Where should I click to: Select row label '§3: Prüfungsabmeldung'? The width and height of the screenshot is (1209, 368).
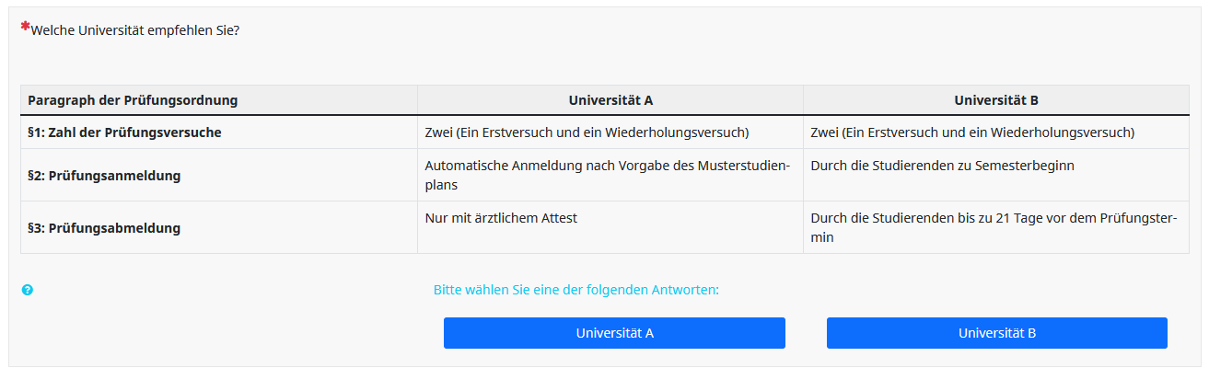[x=104, y=227]
